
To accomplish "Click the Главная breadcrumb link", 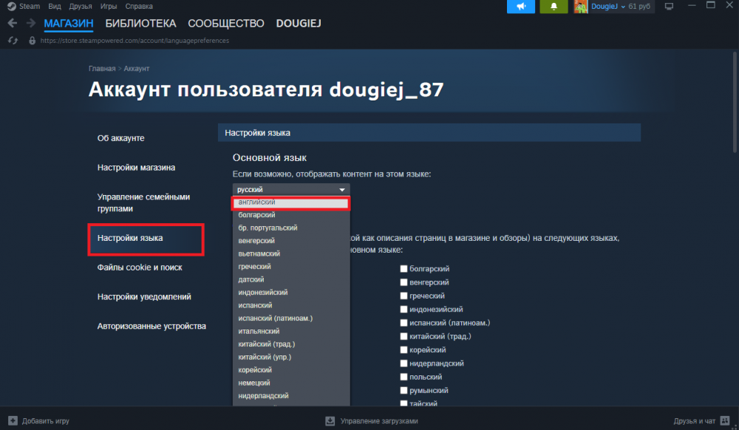I will [x=102, y=68].
